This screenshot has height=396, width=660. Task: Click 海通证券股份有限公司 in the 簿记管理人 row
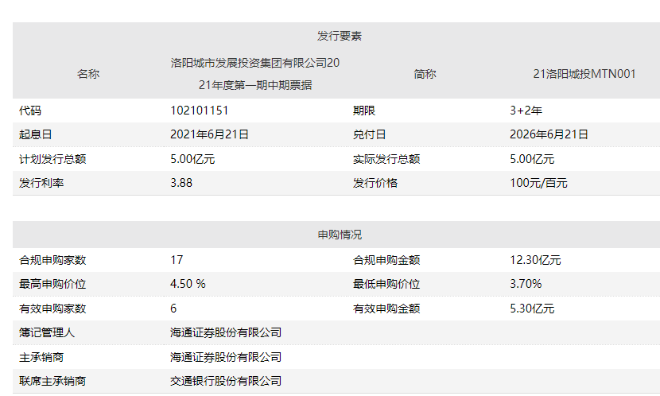click(x=226, y=332)
